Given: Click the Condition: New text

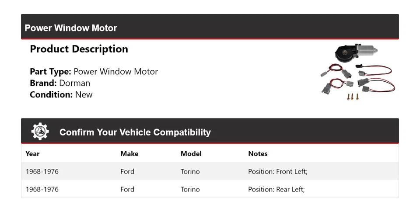Looking at the screenshot, I should (61, 94).
